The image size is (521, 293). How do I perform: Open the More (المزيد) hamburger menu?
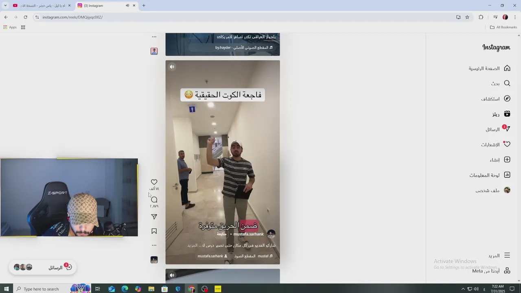point(499,256)
